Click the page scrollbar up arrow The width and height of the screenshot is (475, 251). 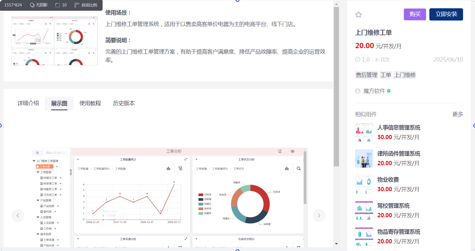pyautogui.click(x=336, y=4)
